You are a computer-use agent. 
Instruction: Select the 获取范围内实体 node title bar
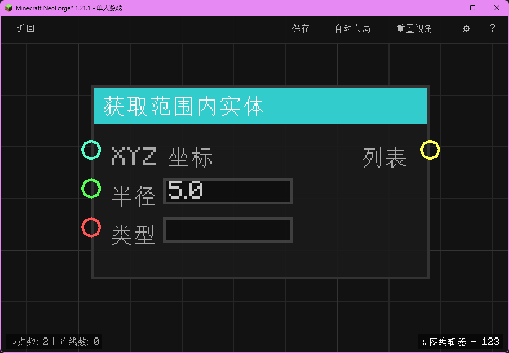[260, 106]
